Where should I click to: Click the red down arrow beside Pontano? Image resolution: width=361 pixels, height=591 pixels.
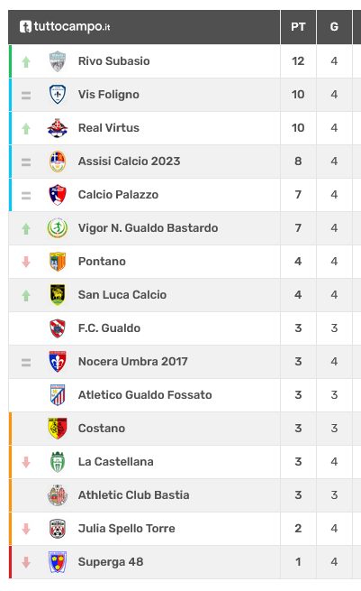tap(26, 262)
